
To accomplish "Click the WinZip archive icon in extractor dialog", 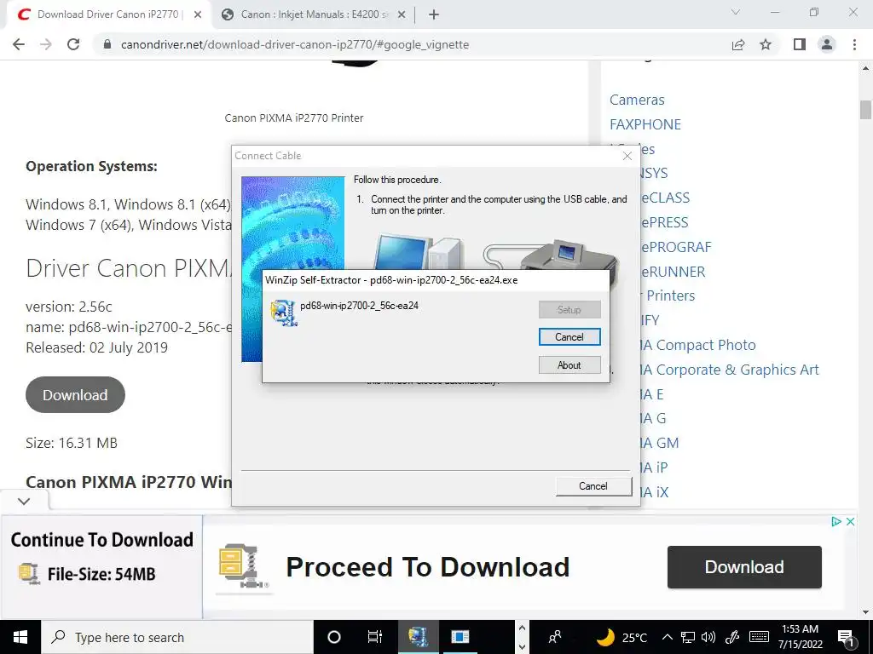I will coord(283,313).
